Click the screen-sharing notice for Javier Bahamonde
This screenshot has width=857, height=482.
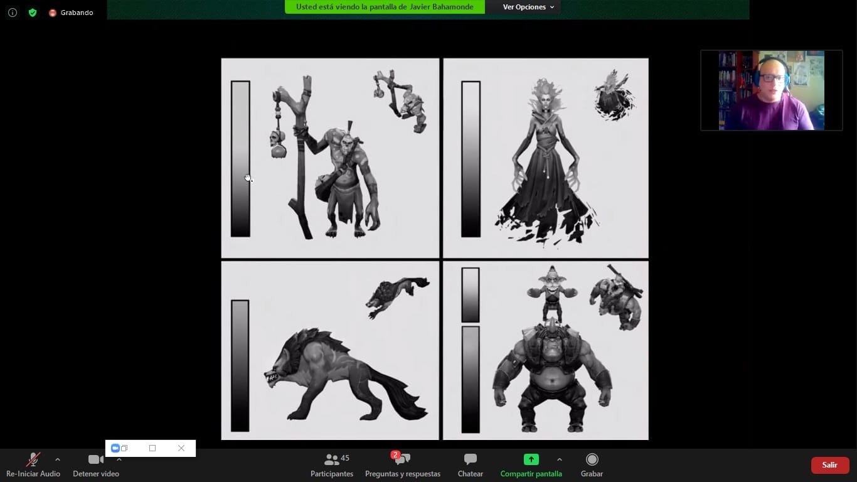tap(385, 7)
